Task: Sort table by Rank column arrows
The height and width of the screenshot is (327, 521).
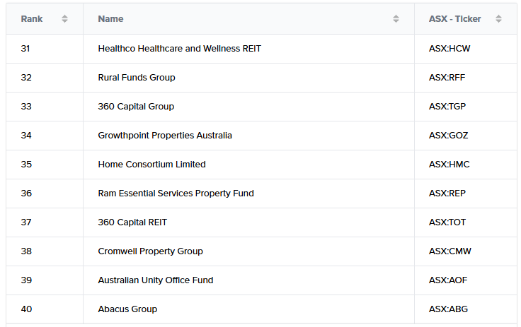Action: coord(65,19)
